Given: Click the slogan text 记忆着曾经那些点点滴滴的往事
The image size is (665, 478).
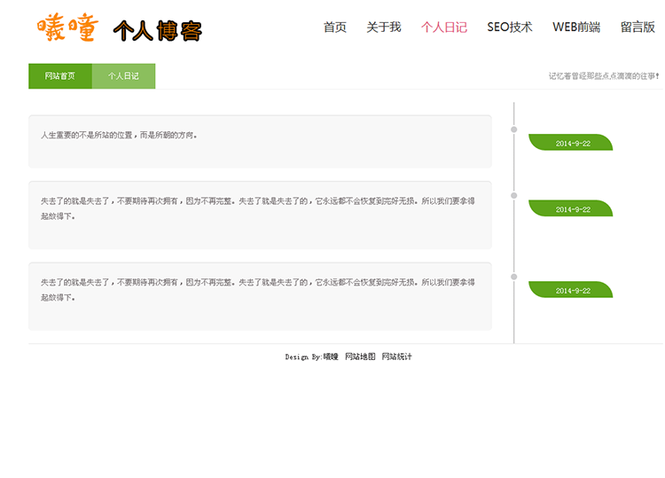Looking at the screenshot, I should (604, 76).
